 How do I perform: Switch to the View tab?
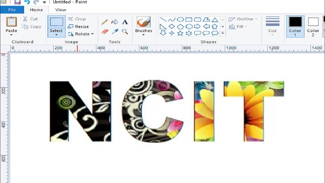61,10
